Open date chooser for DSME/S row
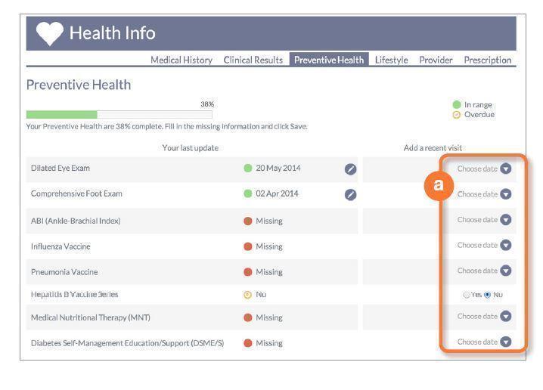543x390 pixels. [x=505, y=342]
